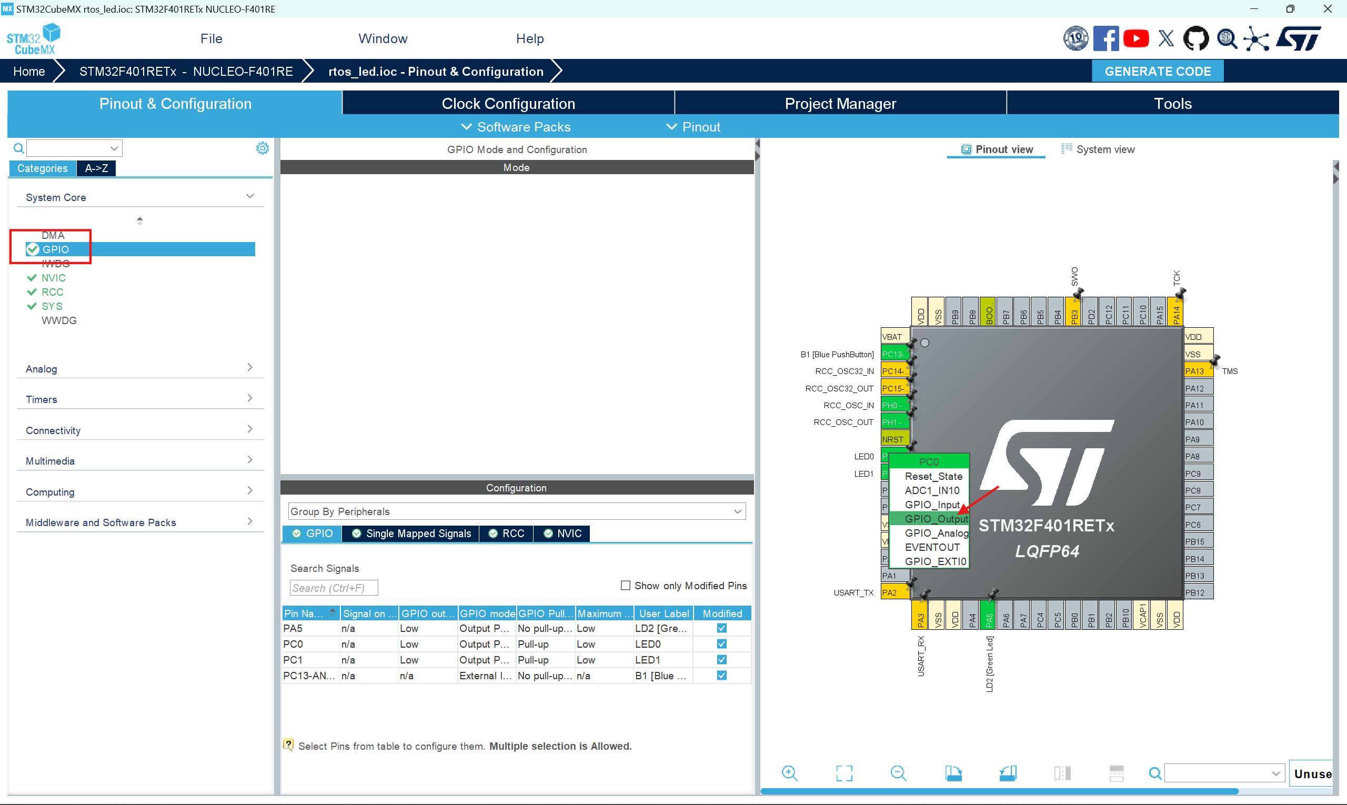Click the horizontal scrollbar under the pinout
This screenshot has height=805, width=1347.
999,791
